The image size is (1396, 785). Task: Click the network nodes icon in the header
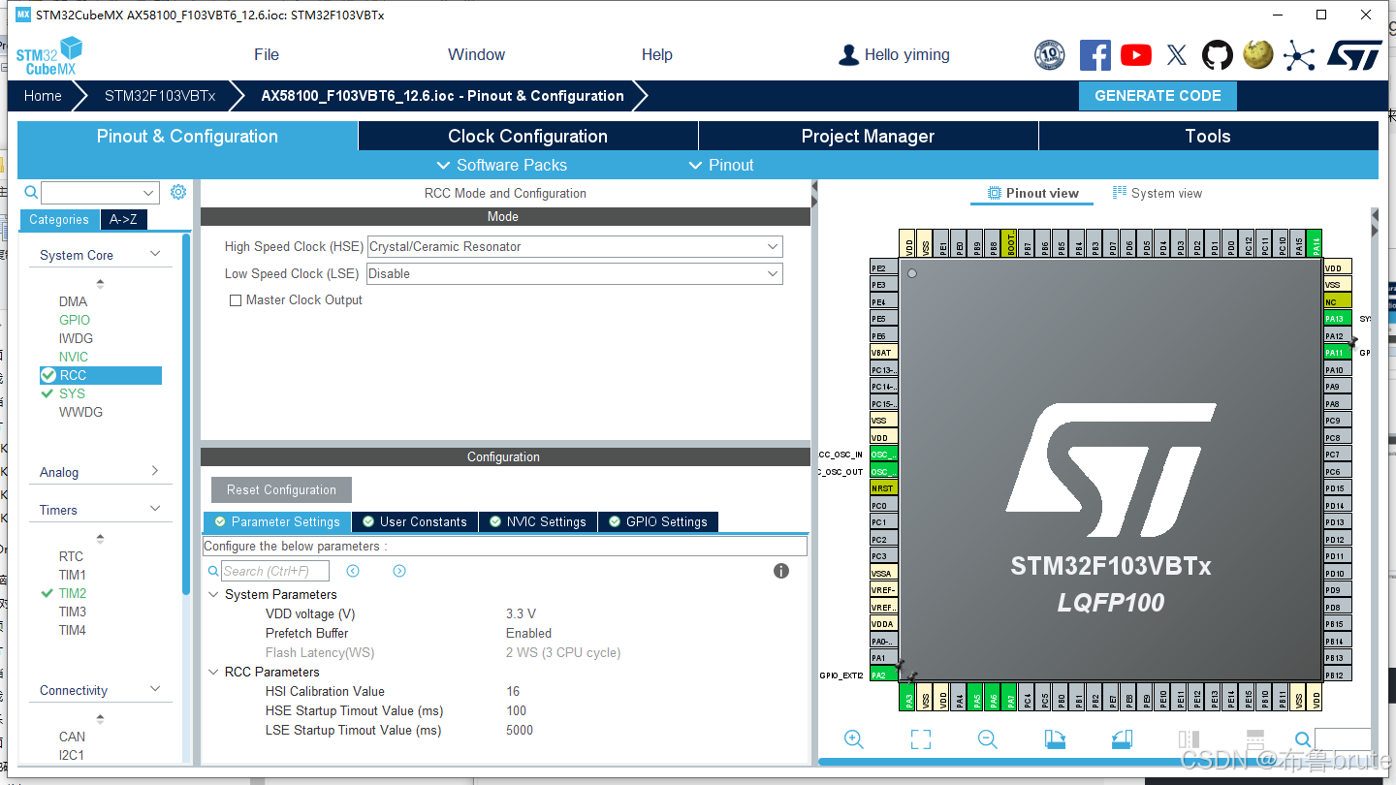coord(1299,55)
